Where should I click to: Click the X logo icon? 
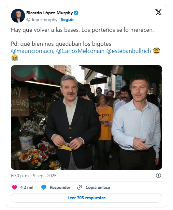click(x=158, y=12)
